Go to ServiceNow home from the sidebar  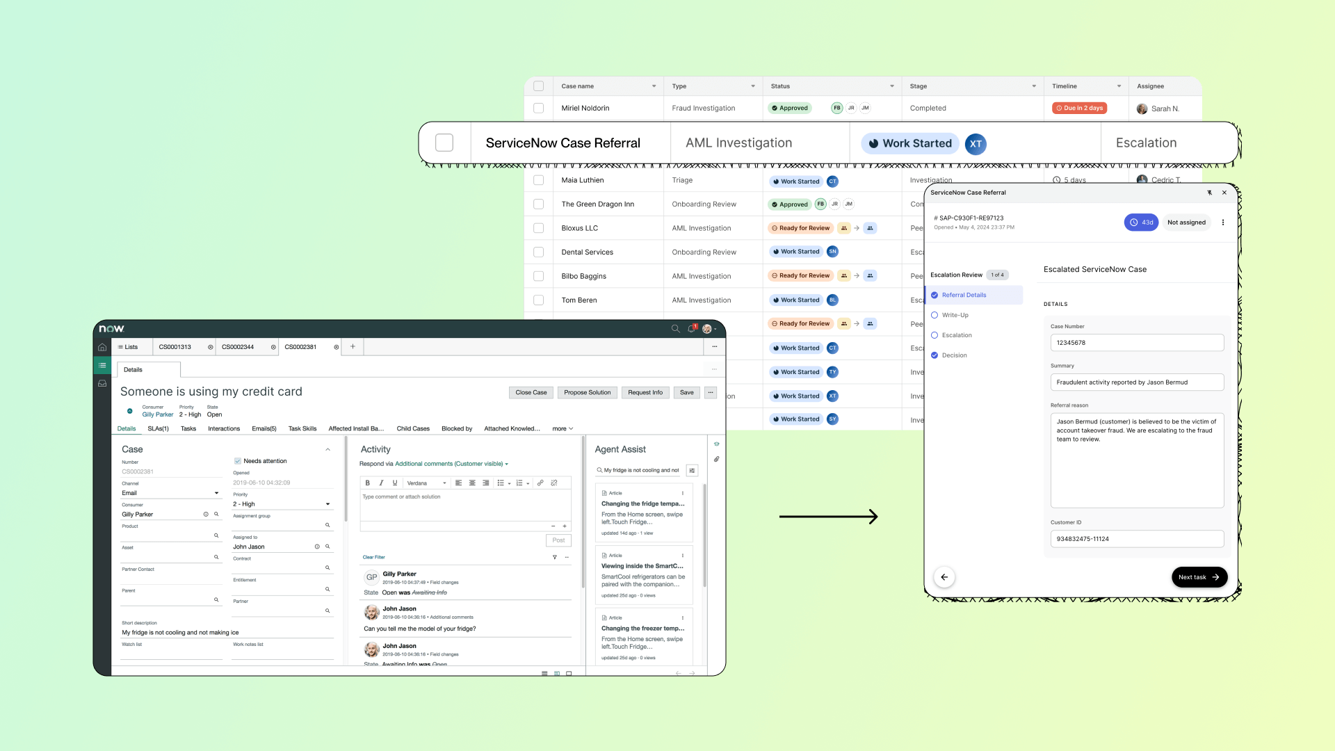tap(102, 347)
